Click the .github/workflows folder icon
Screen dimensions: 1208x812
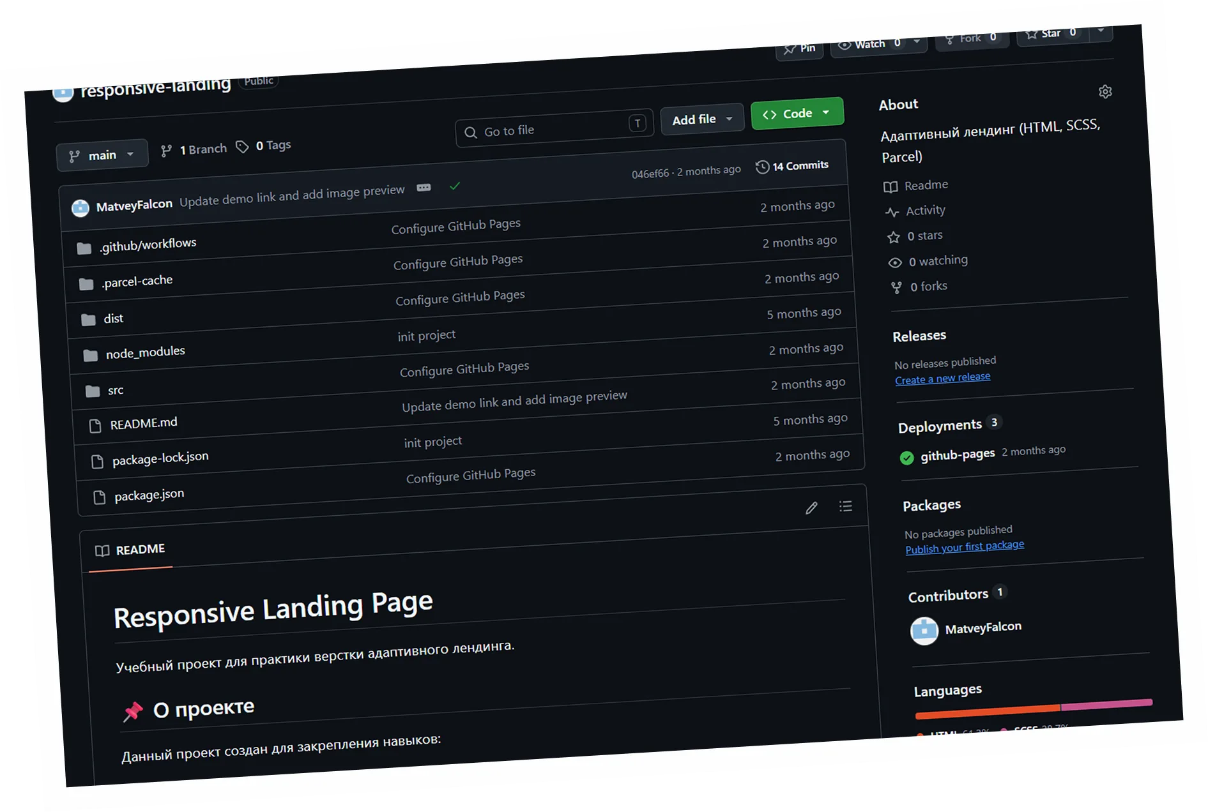(x=84, y=248)
